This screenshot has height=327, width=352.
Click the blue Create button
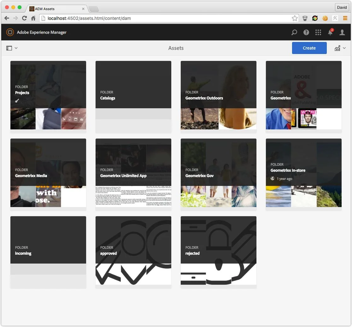tap(309, 48)
